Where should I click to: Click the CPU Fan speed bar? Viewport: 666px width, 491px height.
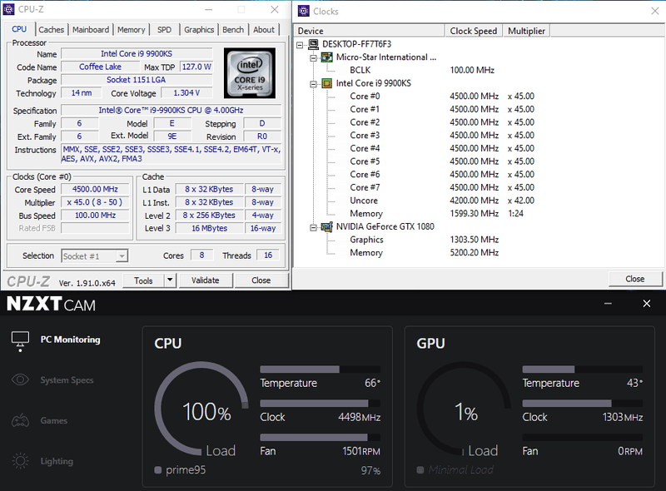pyautogui.click(x=321, y=437)
